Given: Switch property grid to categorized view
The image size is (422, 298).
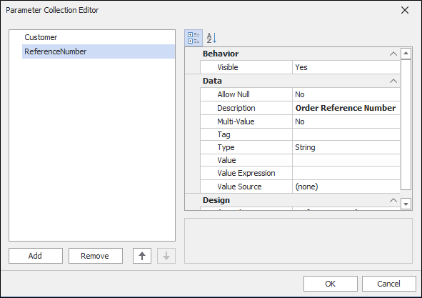Looking at the screenshot, I should 194,38.
